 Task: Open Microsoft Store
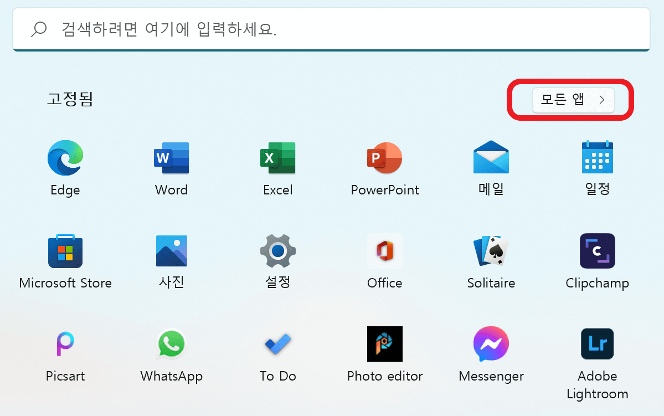pyautogui.click(x=65, y=251)
